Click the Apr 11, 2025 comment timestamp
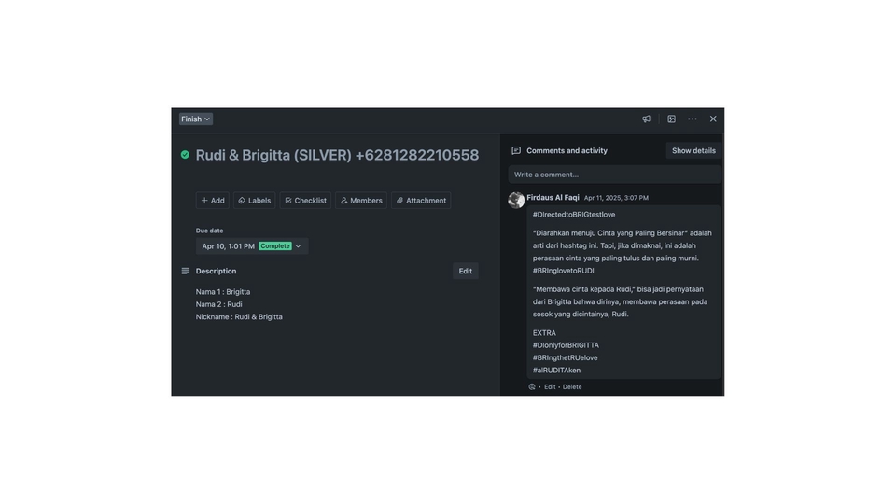The image size is (896, 504). [x=616, y=198]
